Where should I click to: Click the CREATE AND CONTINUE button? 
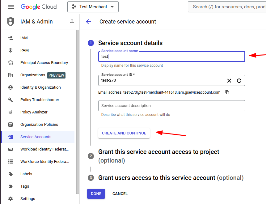pos(124,133)
